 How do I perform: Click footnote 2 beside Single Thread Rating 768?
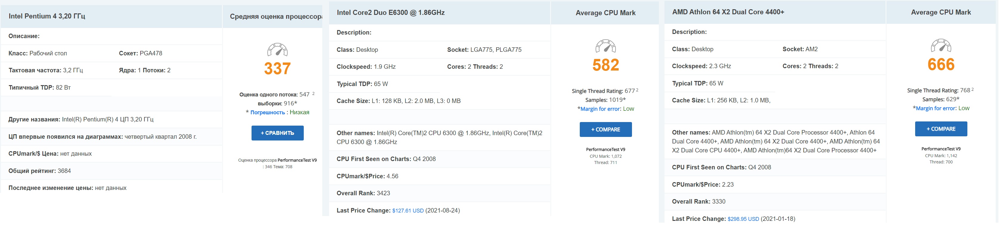(973, 89)
